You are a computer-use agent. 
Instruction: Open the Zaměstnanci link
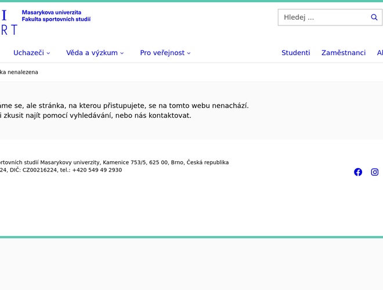[x=344, y=53]
